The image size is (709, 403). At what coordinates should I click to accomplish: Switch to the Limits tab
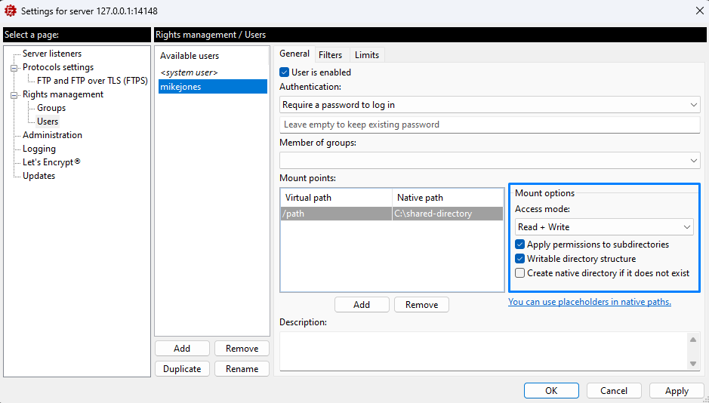point(367,55)
